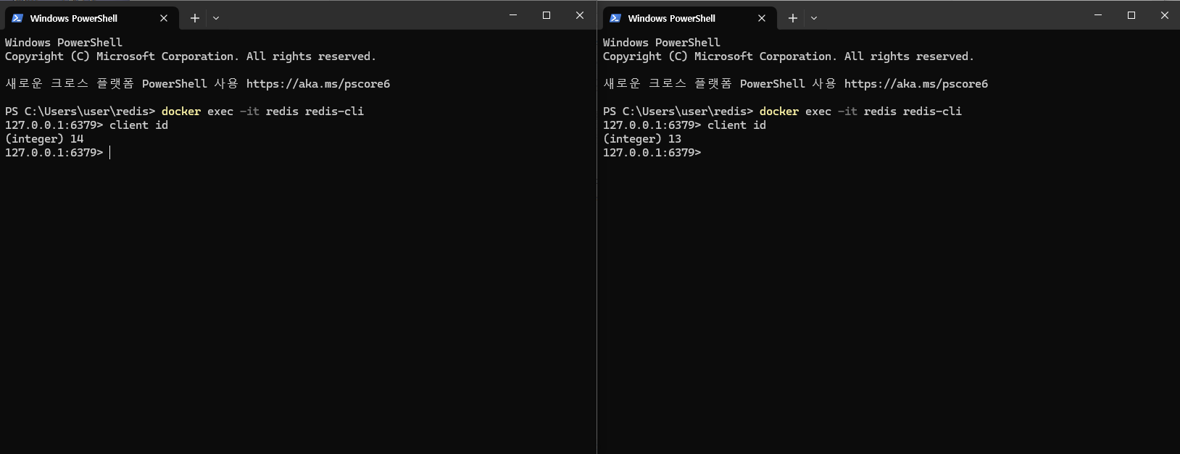The height and width of the screenshot is (454, 1180).
Task: Click the last redis prompt in left window
Action: 54,153
